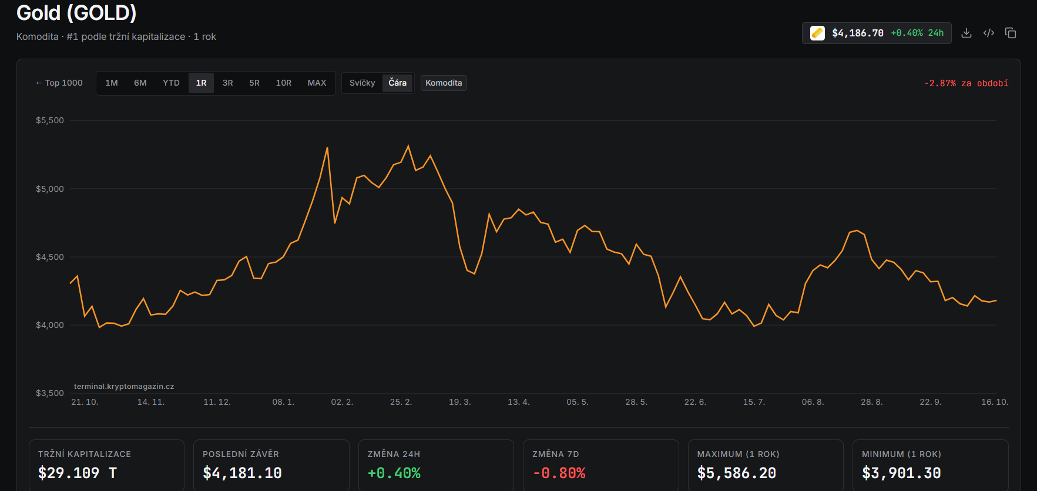
Task: Switch to the 6M time range
Action: click(x=140, y=83)
